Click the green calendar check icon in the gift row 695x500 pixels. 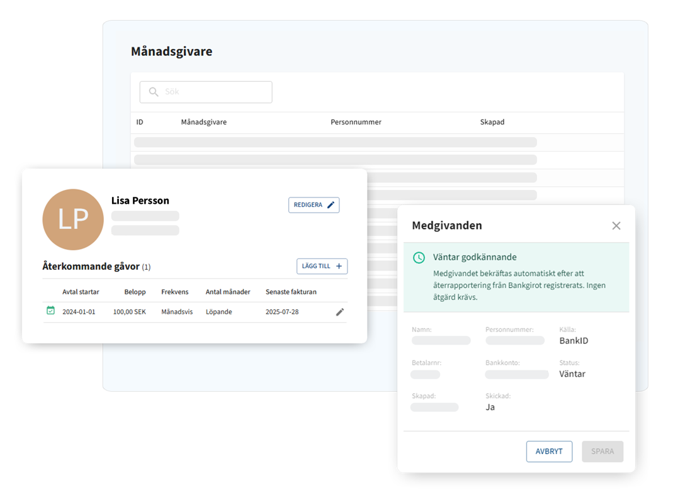(x=51, y=311)
